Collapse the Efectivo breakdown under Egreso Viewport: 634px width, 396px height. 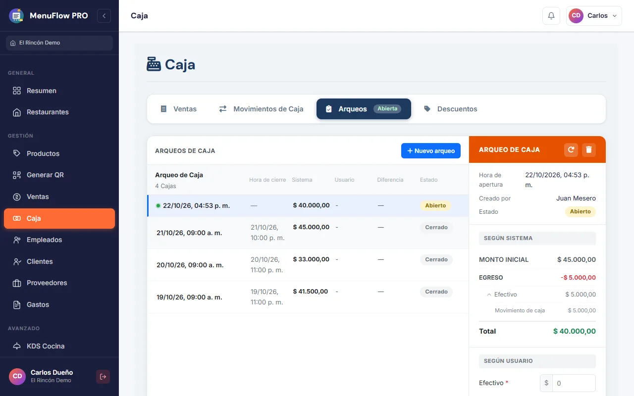coord(489,295)
